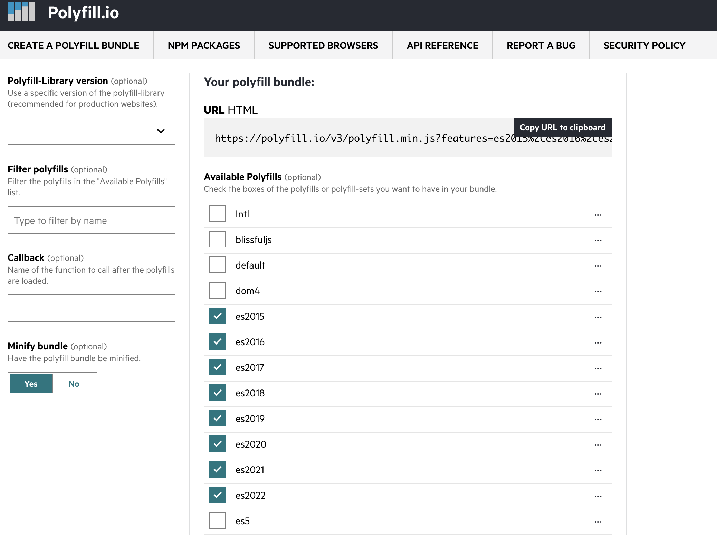Show es2017 contents via ellipsis

coord(598,368)
